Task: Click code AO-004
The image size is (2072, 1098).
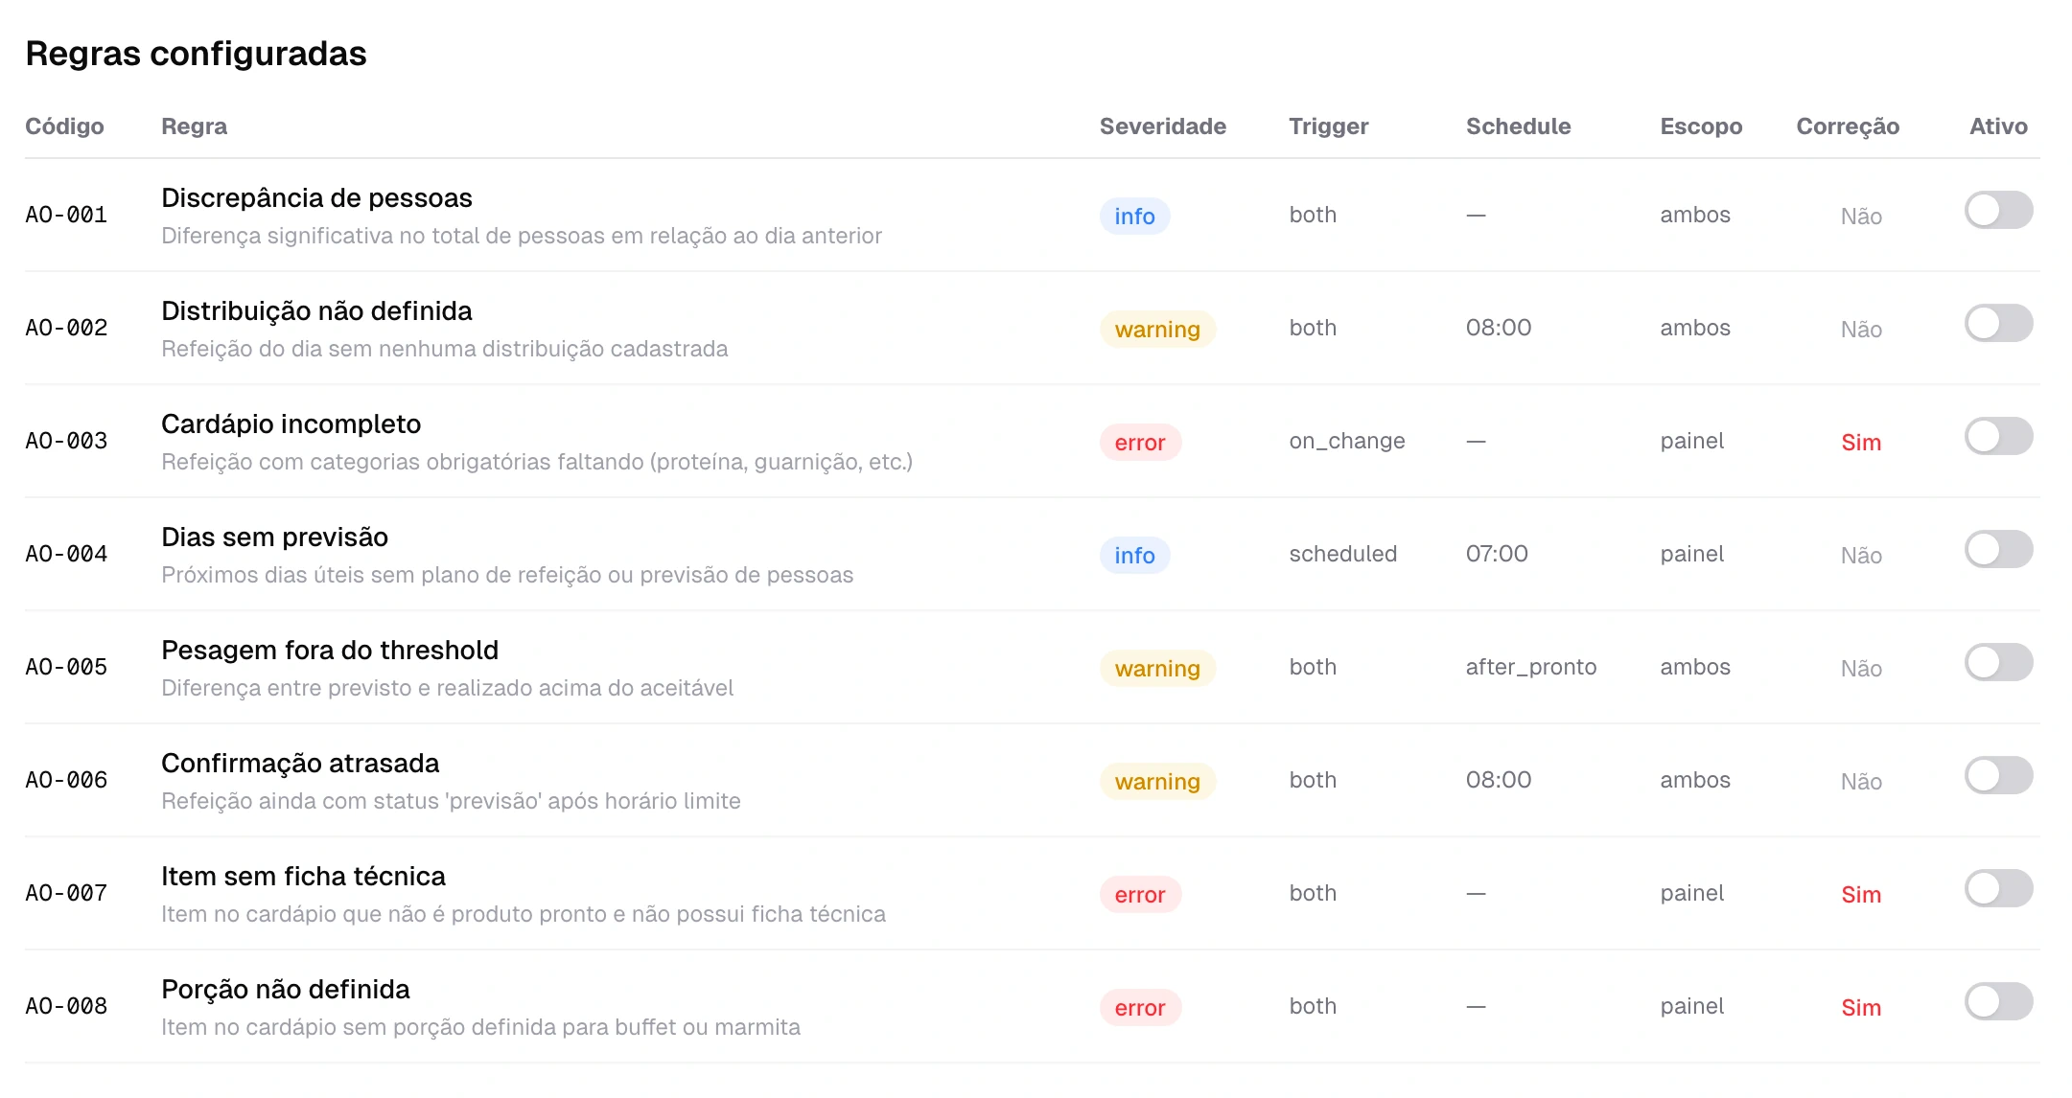Action: click(x=66, y=554)
